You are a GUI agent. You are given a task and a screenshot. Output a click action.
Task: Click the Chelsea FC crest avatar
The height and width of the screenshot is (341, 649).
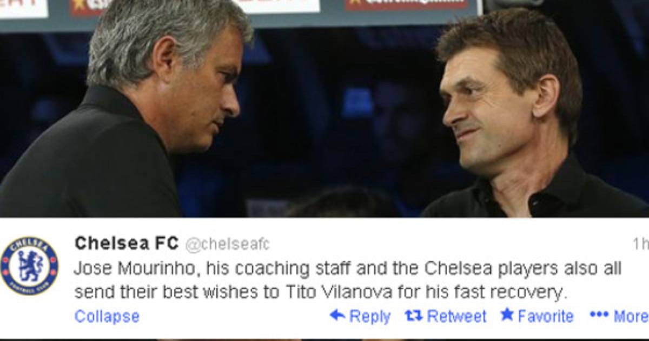coord(29,266)
